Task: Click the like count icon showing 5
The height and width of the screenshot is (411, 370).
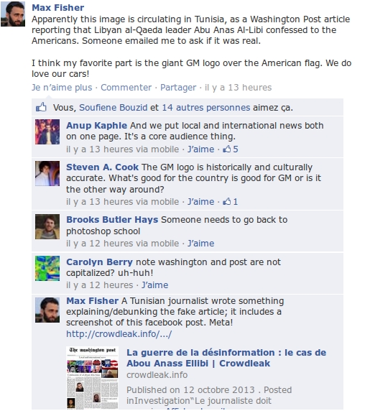Action: click(231, 149)
